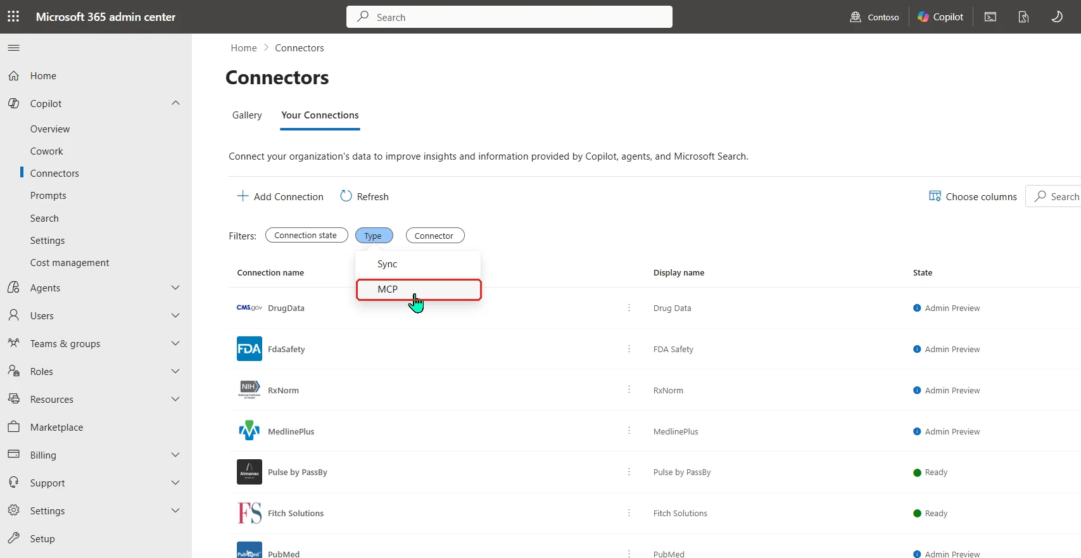Sort by the Connection name column
Screen dimensions: 1081x558
click(270, 273)
